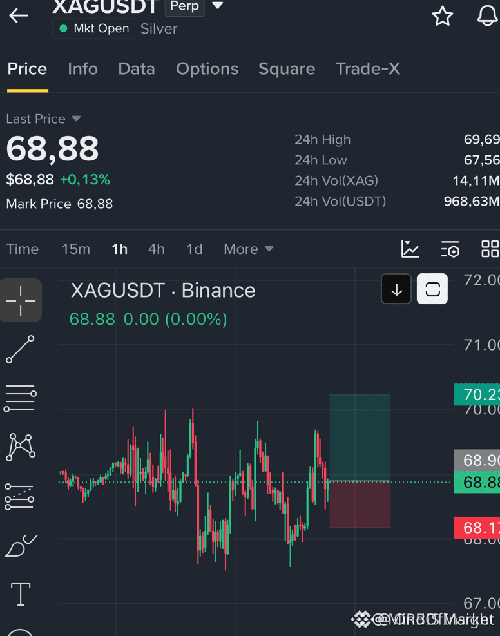The height and width of the screenshot is (636, 500).
Task: Click the 68.88 current price axis label
Action: (477, 482)
